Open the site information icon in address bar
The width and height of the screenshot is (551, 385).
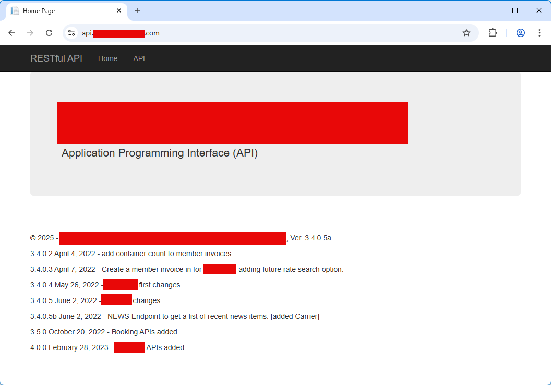click(72, 33)
